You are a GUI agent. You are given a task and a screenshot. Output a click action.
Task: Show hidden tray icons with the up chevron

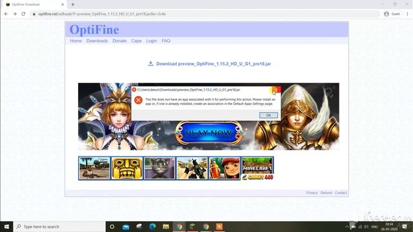point(347,227)
